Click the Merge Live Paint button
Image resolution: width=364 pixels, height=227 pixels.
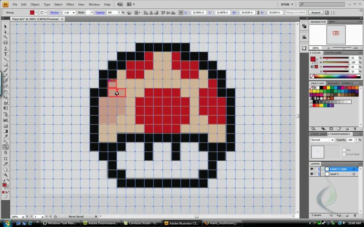[296, 13]
